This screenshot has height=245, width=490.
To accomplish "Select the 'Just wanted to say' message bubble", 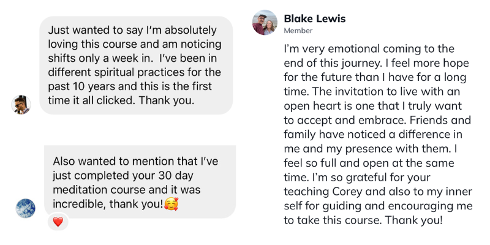I will pos(136,65).
